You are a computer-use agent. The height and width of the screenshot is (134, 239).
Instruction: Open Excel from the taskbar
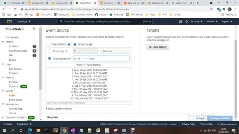[x=98, y=131]
